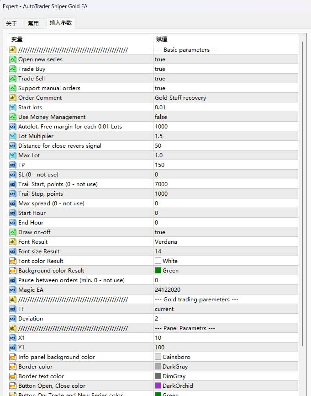
Task: Select the 输入参数 tab
Action: click(x=61, y=23)
